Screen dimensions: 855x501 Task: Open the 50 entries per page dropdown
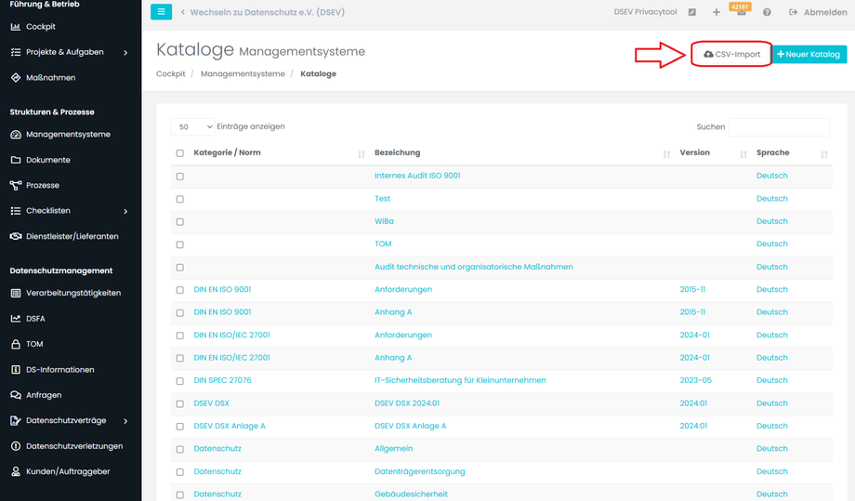[x=193, y=126]
